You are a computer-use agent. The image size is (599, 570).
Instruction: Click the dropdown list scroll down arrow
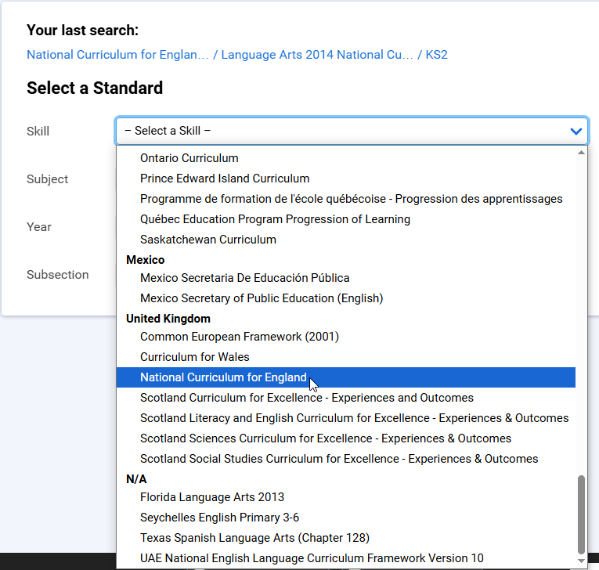click(581, 561)
